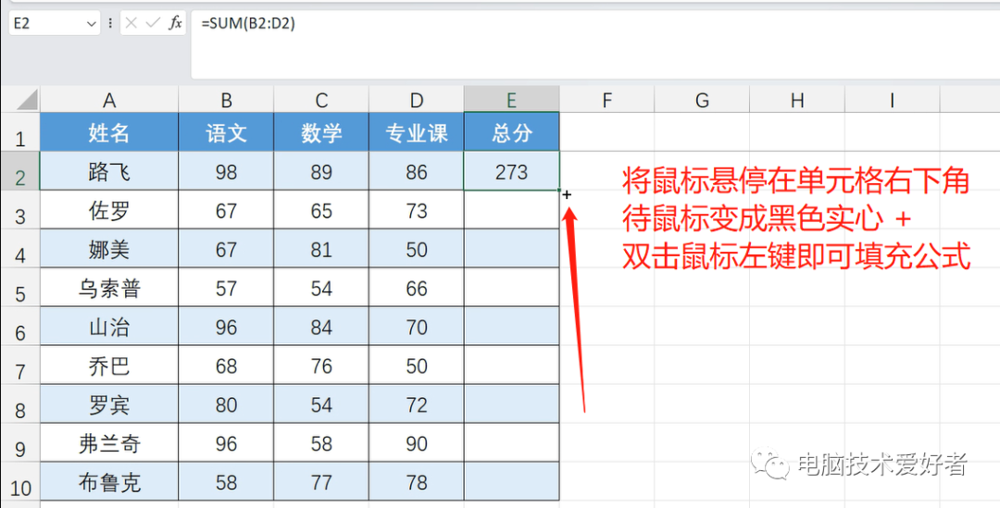
Task: Click 路飞's 语文 score 98
Action: [227, 171]
